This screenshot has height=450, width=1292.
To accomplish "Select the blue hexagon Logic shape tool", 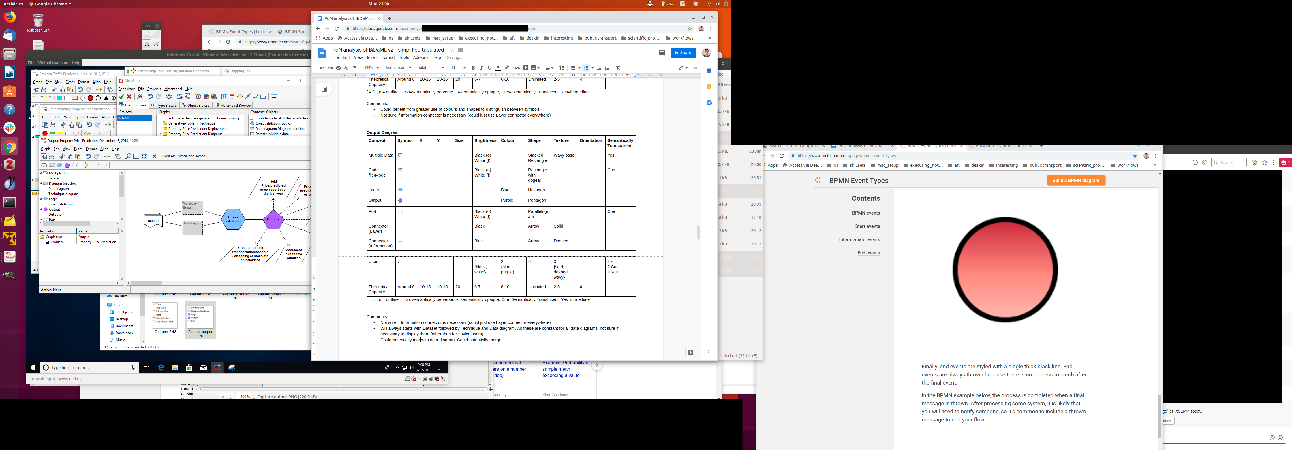I will pos(59,165).
